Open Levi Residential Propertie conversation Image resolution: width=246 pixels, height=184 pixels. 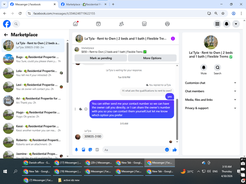(33, 87)
